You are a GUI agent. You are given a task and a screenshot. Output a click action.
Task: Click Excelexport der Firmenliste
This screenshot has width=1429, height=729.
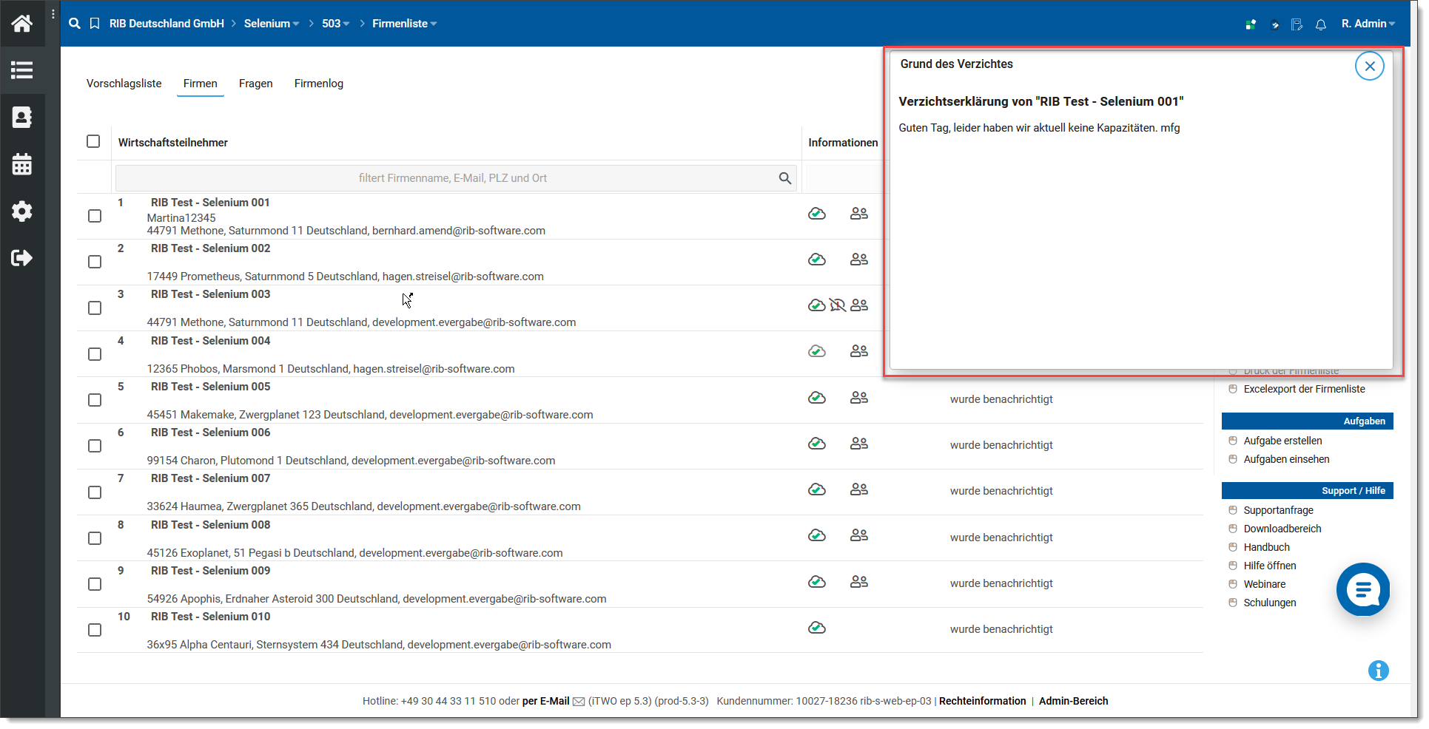1304,389
